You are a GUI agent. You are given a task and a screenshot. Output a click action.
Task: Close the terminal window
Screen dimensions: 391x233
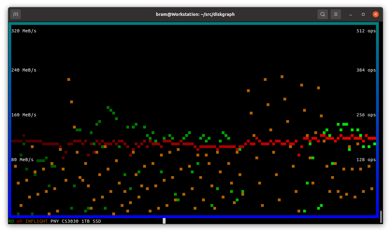pos(376,14)
